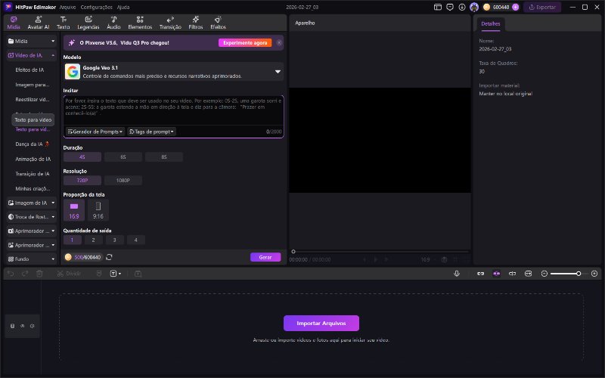605x378 pixels.
Task: Open Tags de prompt dropdown
Action: pos(152,132)
